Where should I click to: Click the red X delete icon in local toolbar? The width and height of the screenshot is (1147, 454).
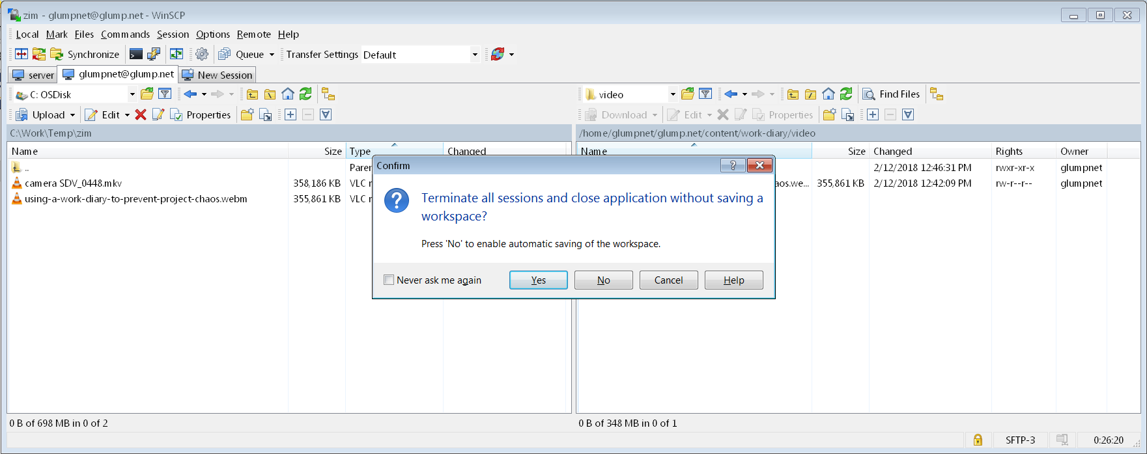click(x=141, y=115)
